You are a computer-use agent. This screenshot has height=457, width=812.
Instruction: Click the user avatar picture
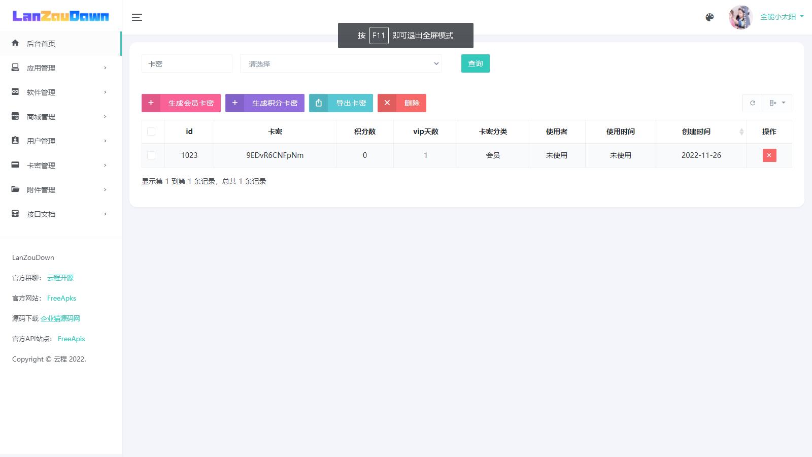740,17
